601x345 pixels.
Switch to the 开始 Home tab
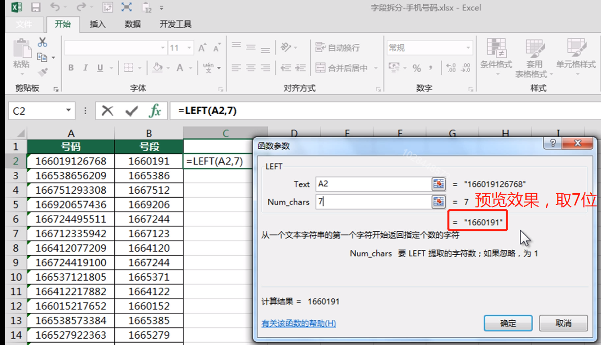pyautogui.click(x=63, y=24)
